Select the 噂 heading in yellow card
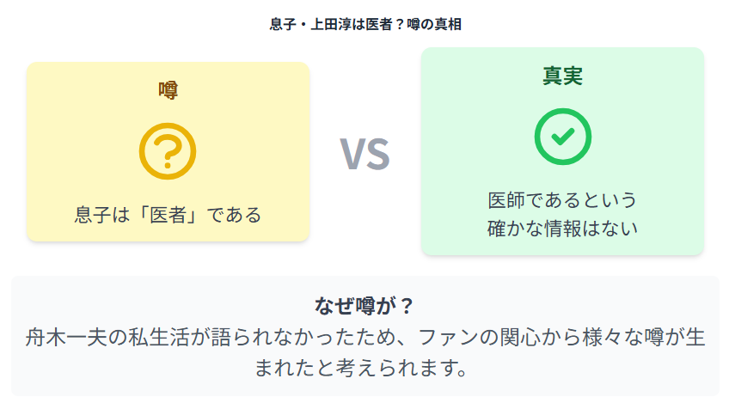Viewport: 735px width, 403px height. (168, 90)
